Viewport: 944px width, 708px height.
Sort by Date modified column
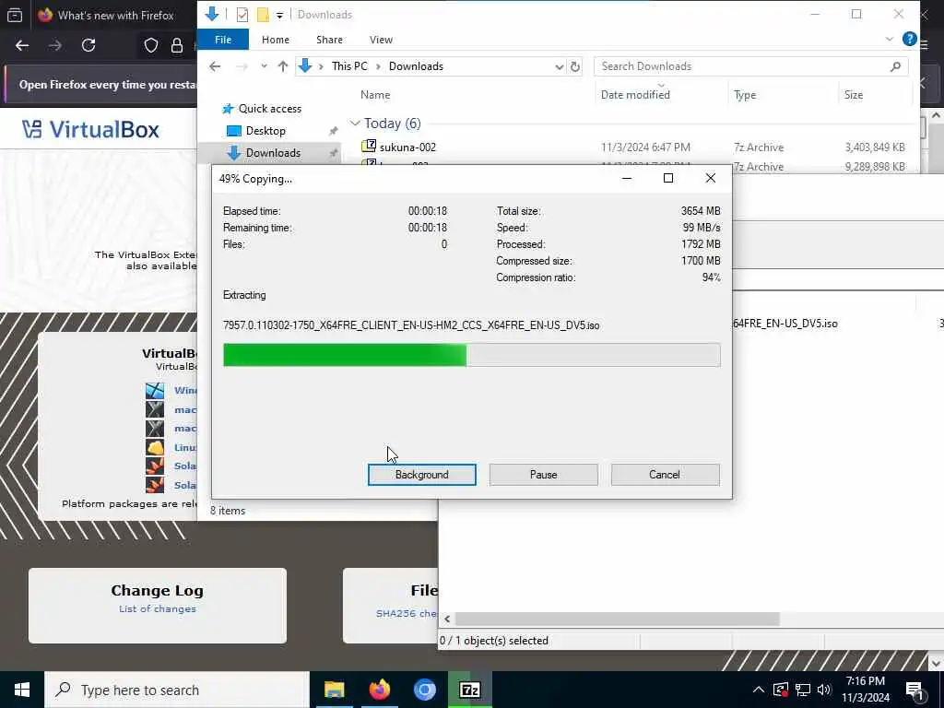click(635, 95)
